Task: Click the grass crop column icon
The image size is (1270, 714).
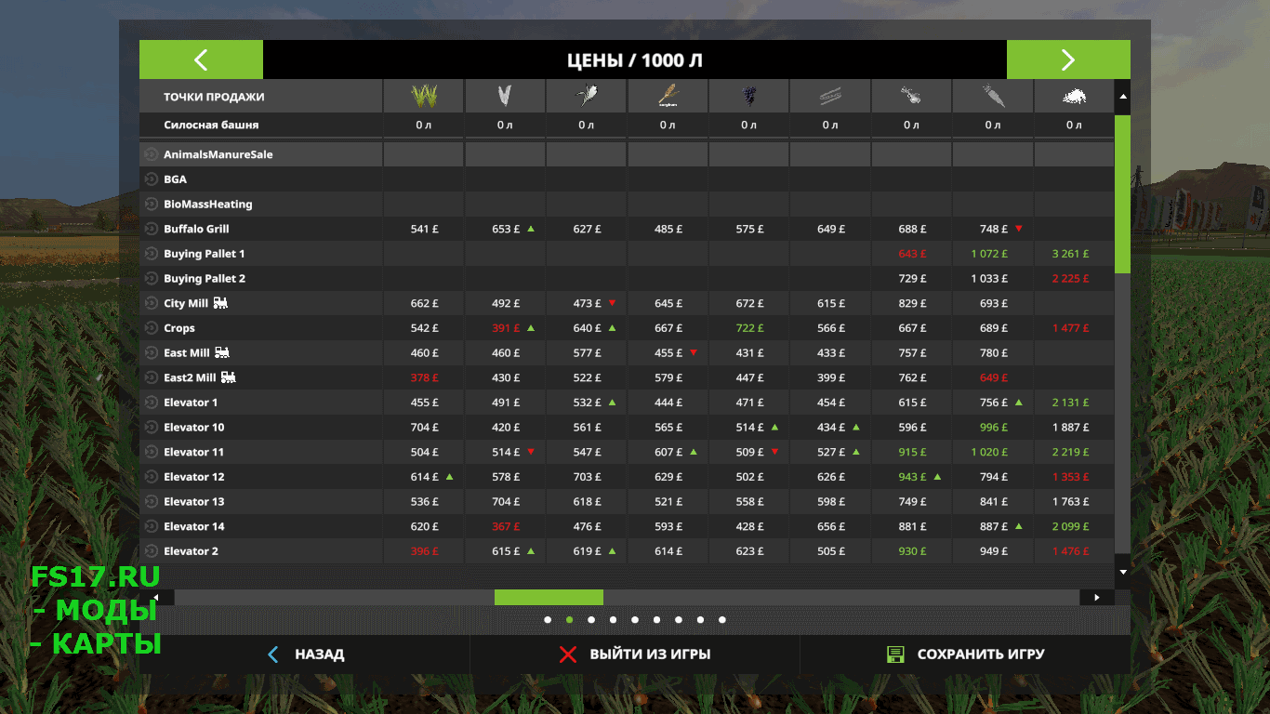Action: pos(424,95)
